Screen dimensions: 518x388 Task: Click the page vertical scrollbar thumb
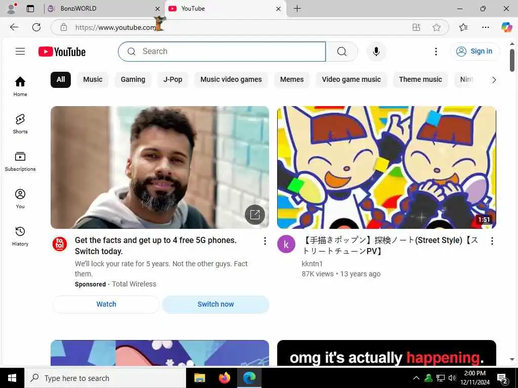pos(512,61)
